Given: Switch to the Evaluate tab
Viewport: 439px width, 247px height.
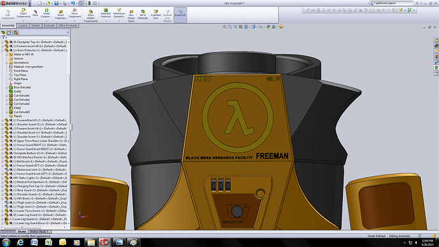Looking at the screenshot, I should coord(49,25).
